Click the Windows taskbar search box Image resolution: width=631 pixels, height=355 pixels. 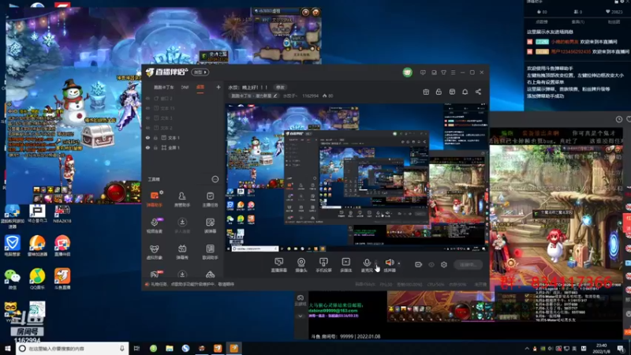(x=73, y=349)
